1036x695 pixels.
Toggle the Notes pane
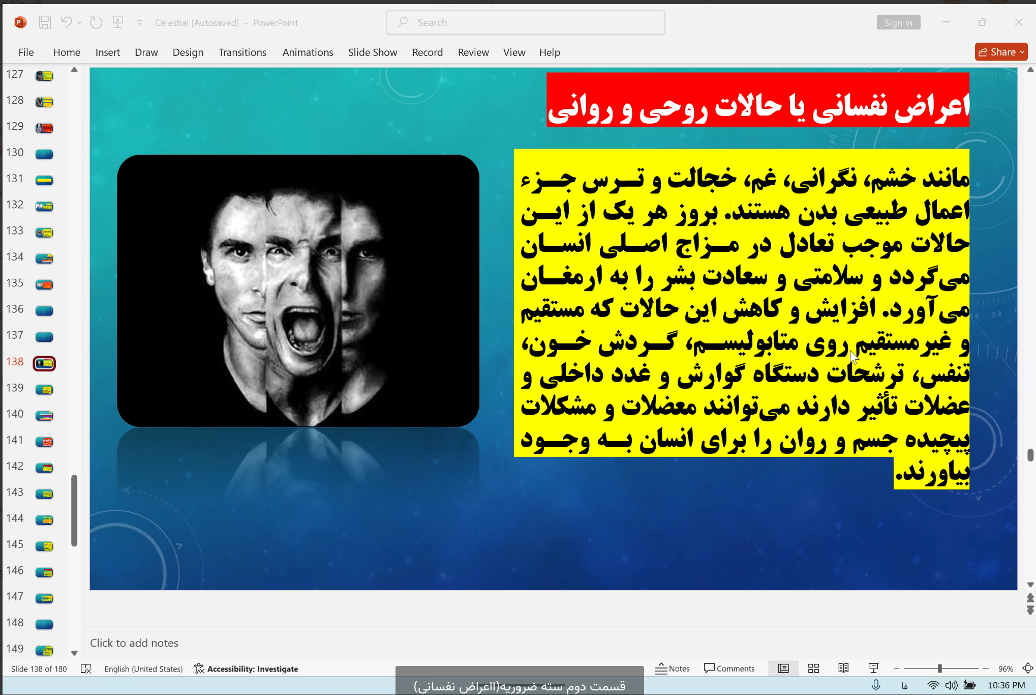673,669
